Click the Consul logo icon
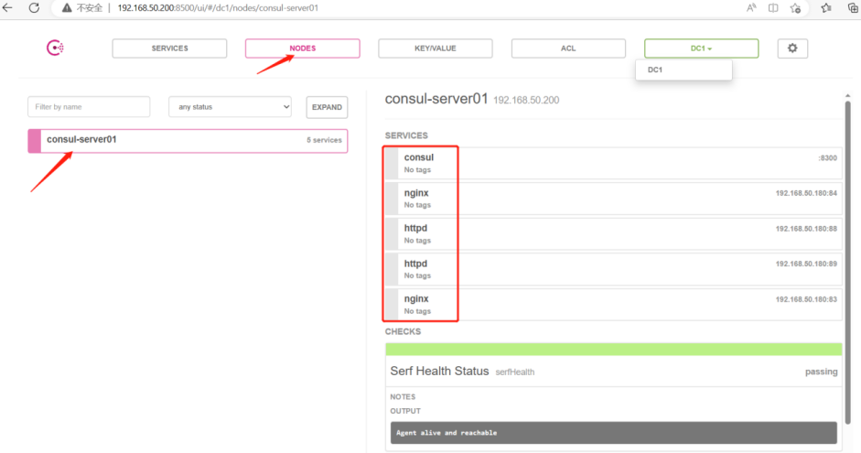Screen dimensions: 861x453 coord(55,48)
